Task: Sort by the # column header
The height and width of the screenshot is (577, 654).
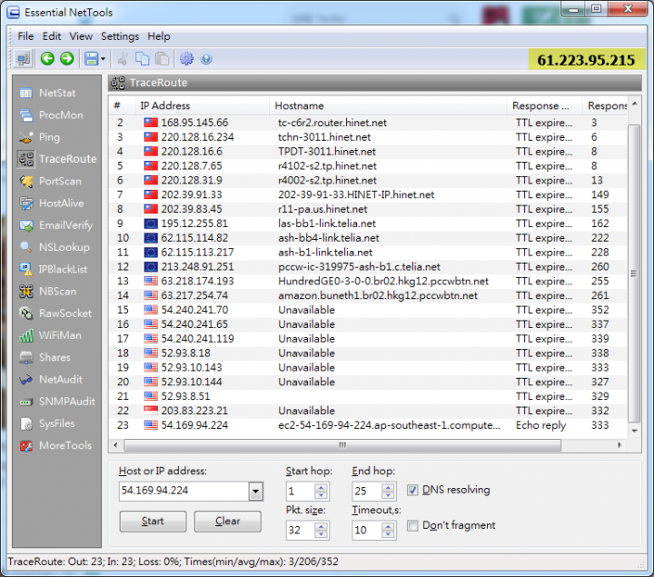Action: coord(122,105)
